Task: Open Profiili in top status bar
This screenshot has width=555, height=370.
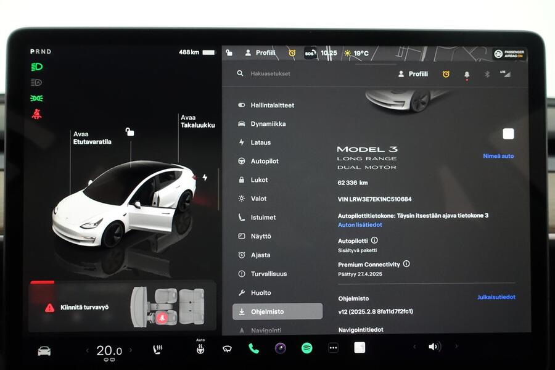Action: [260, 53]
